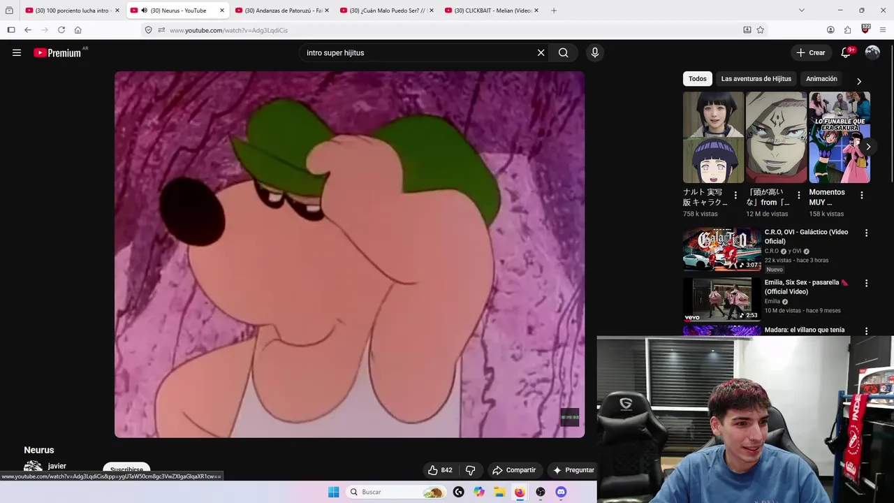Open the Firefox account icon
The width and height of the screenshot is (894, 503).
click(x=830, y=30)
